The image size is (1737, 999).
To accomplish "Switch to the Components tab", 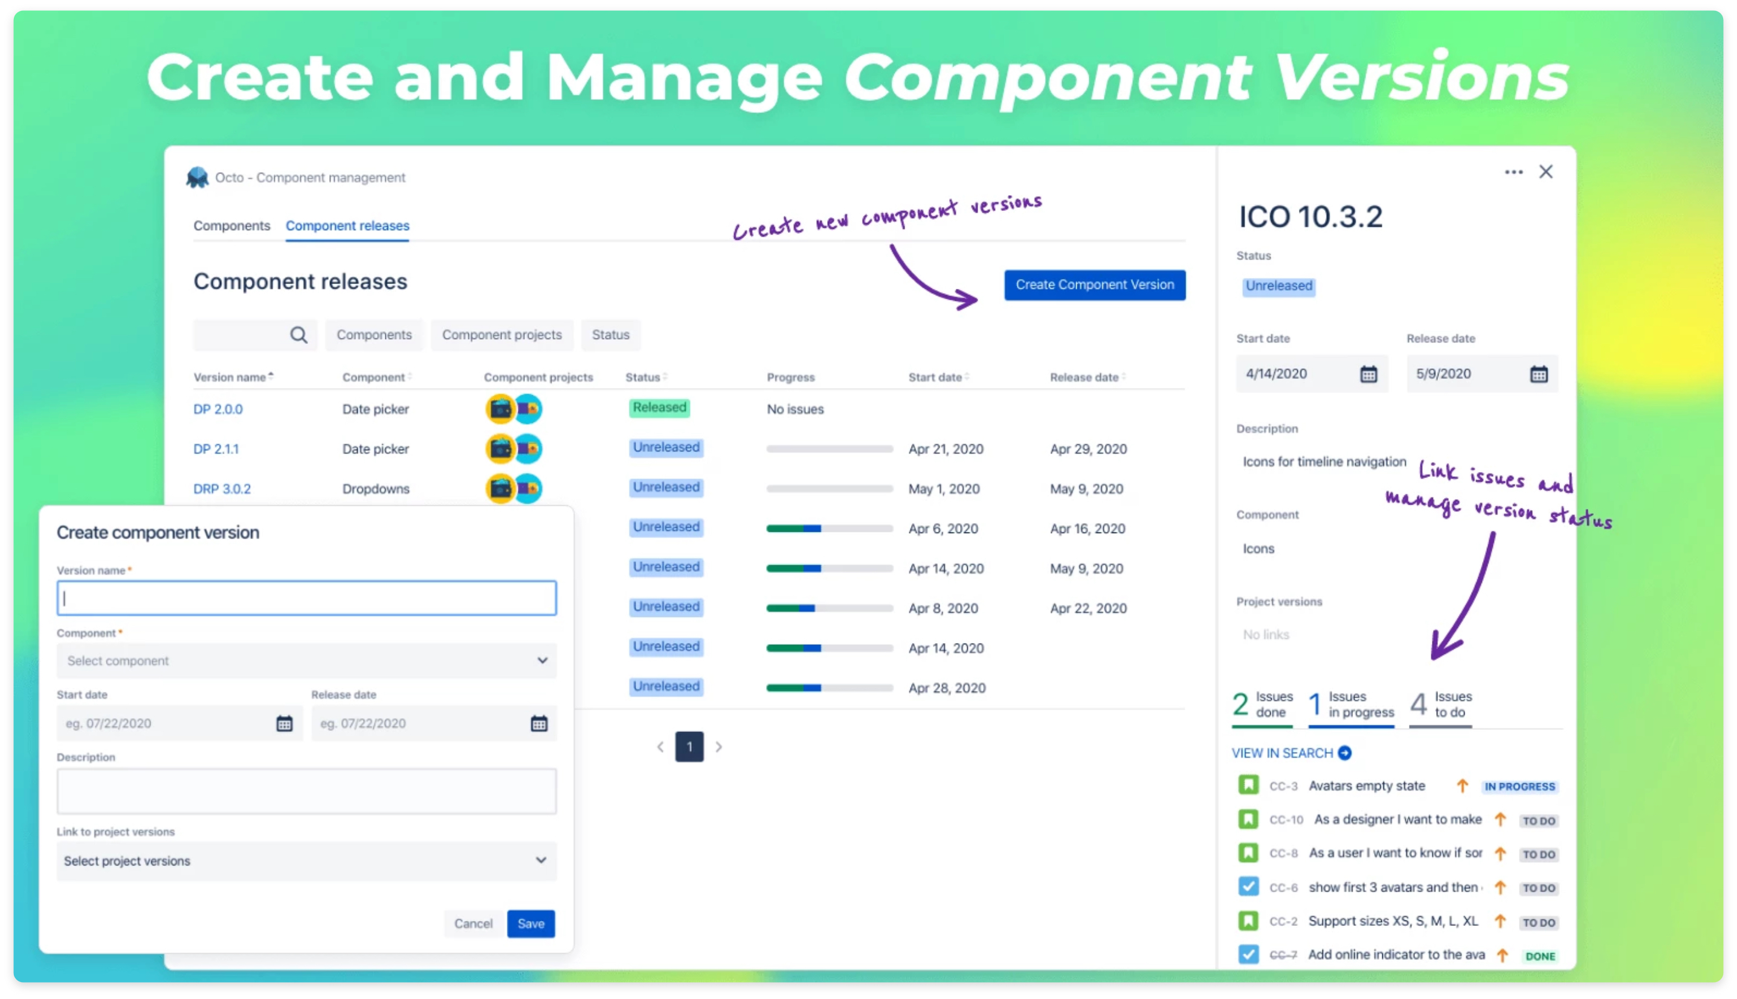I will pos(232,226).
